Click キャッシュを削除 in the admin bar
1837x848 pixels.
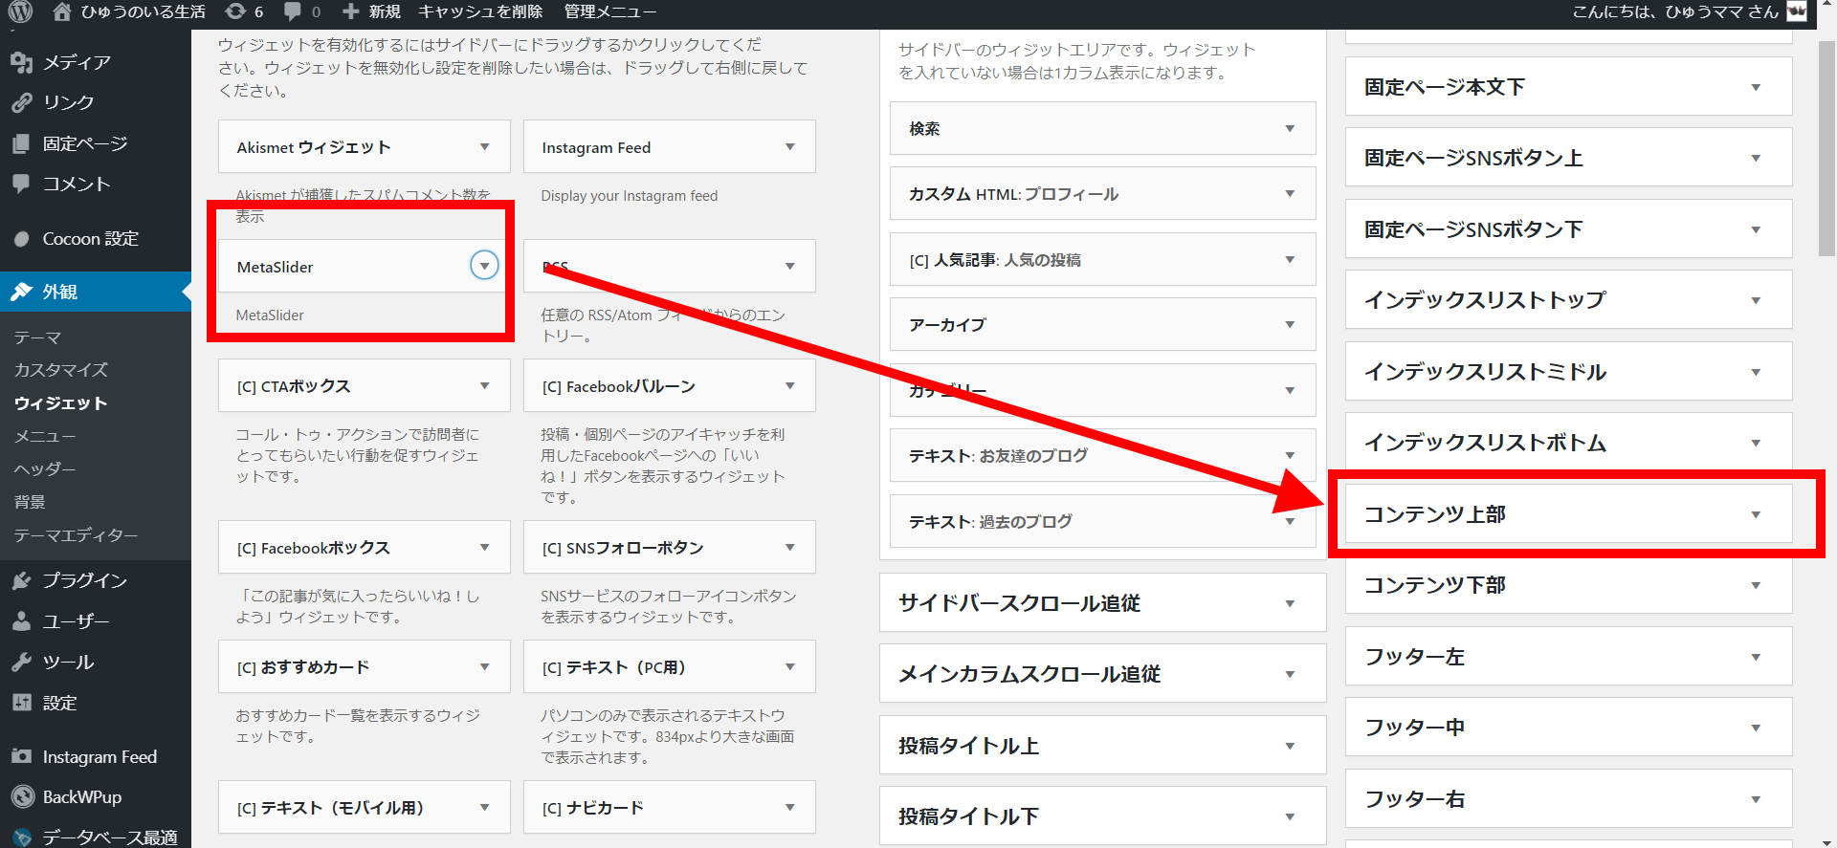[x=480, y=11]
